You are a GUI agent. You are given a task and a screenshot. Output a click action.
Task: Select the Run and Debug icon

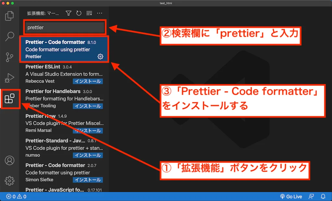(10, 78)
